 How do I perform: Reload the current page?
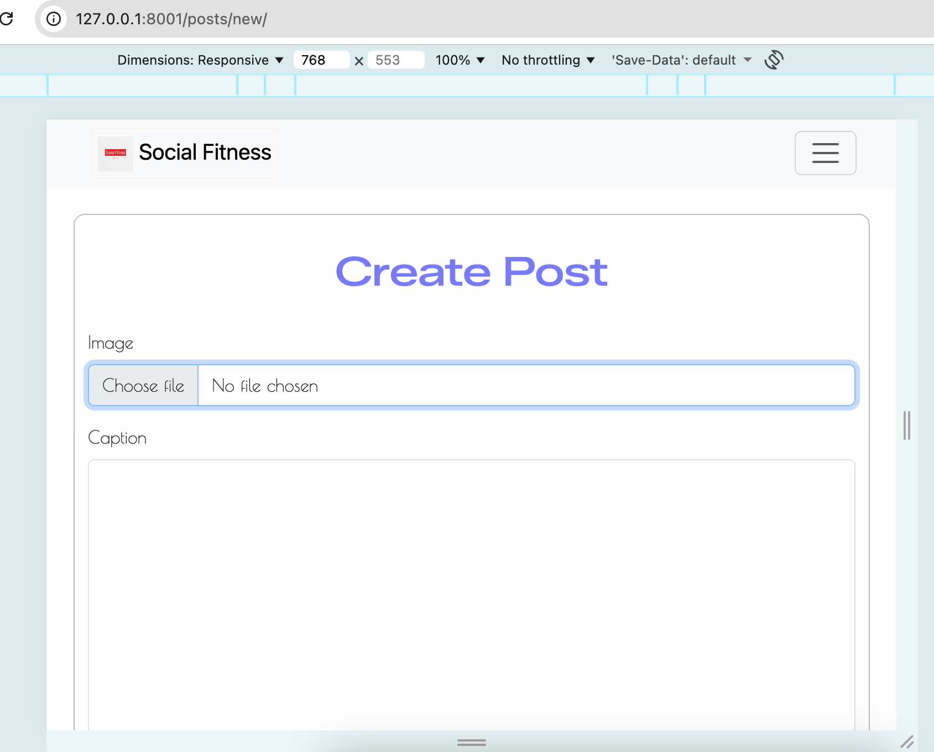pyautogui.click(x=8, y=19)
